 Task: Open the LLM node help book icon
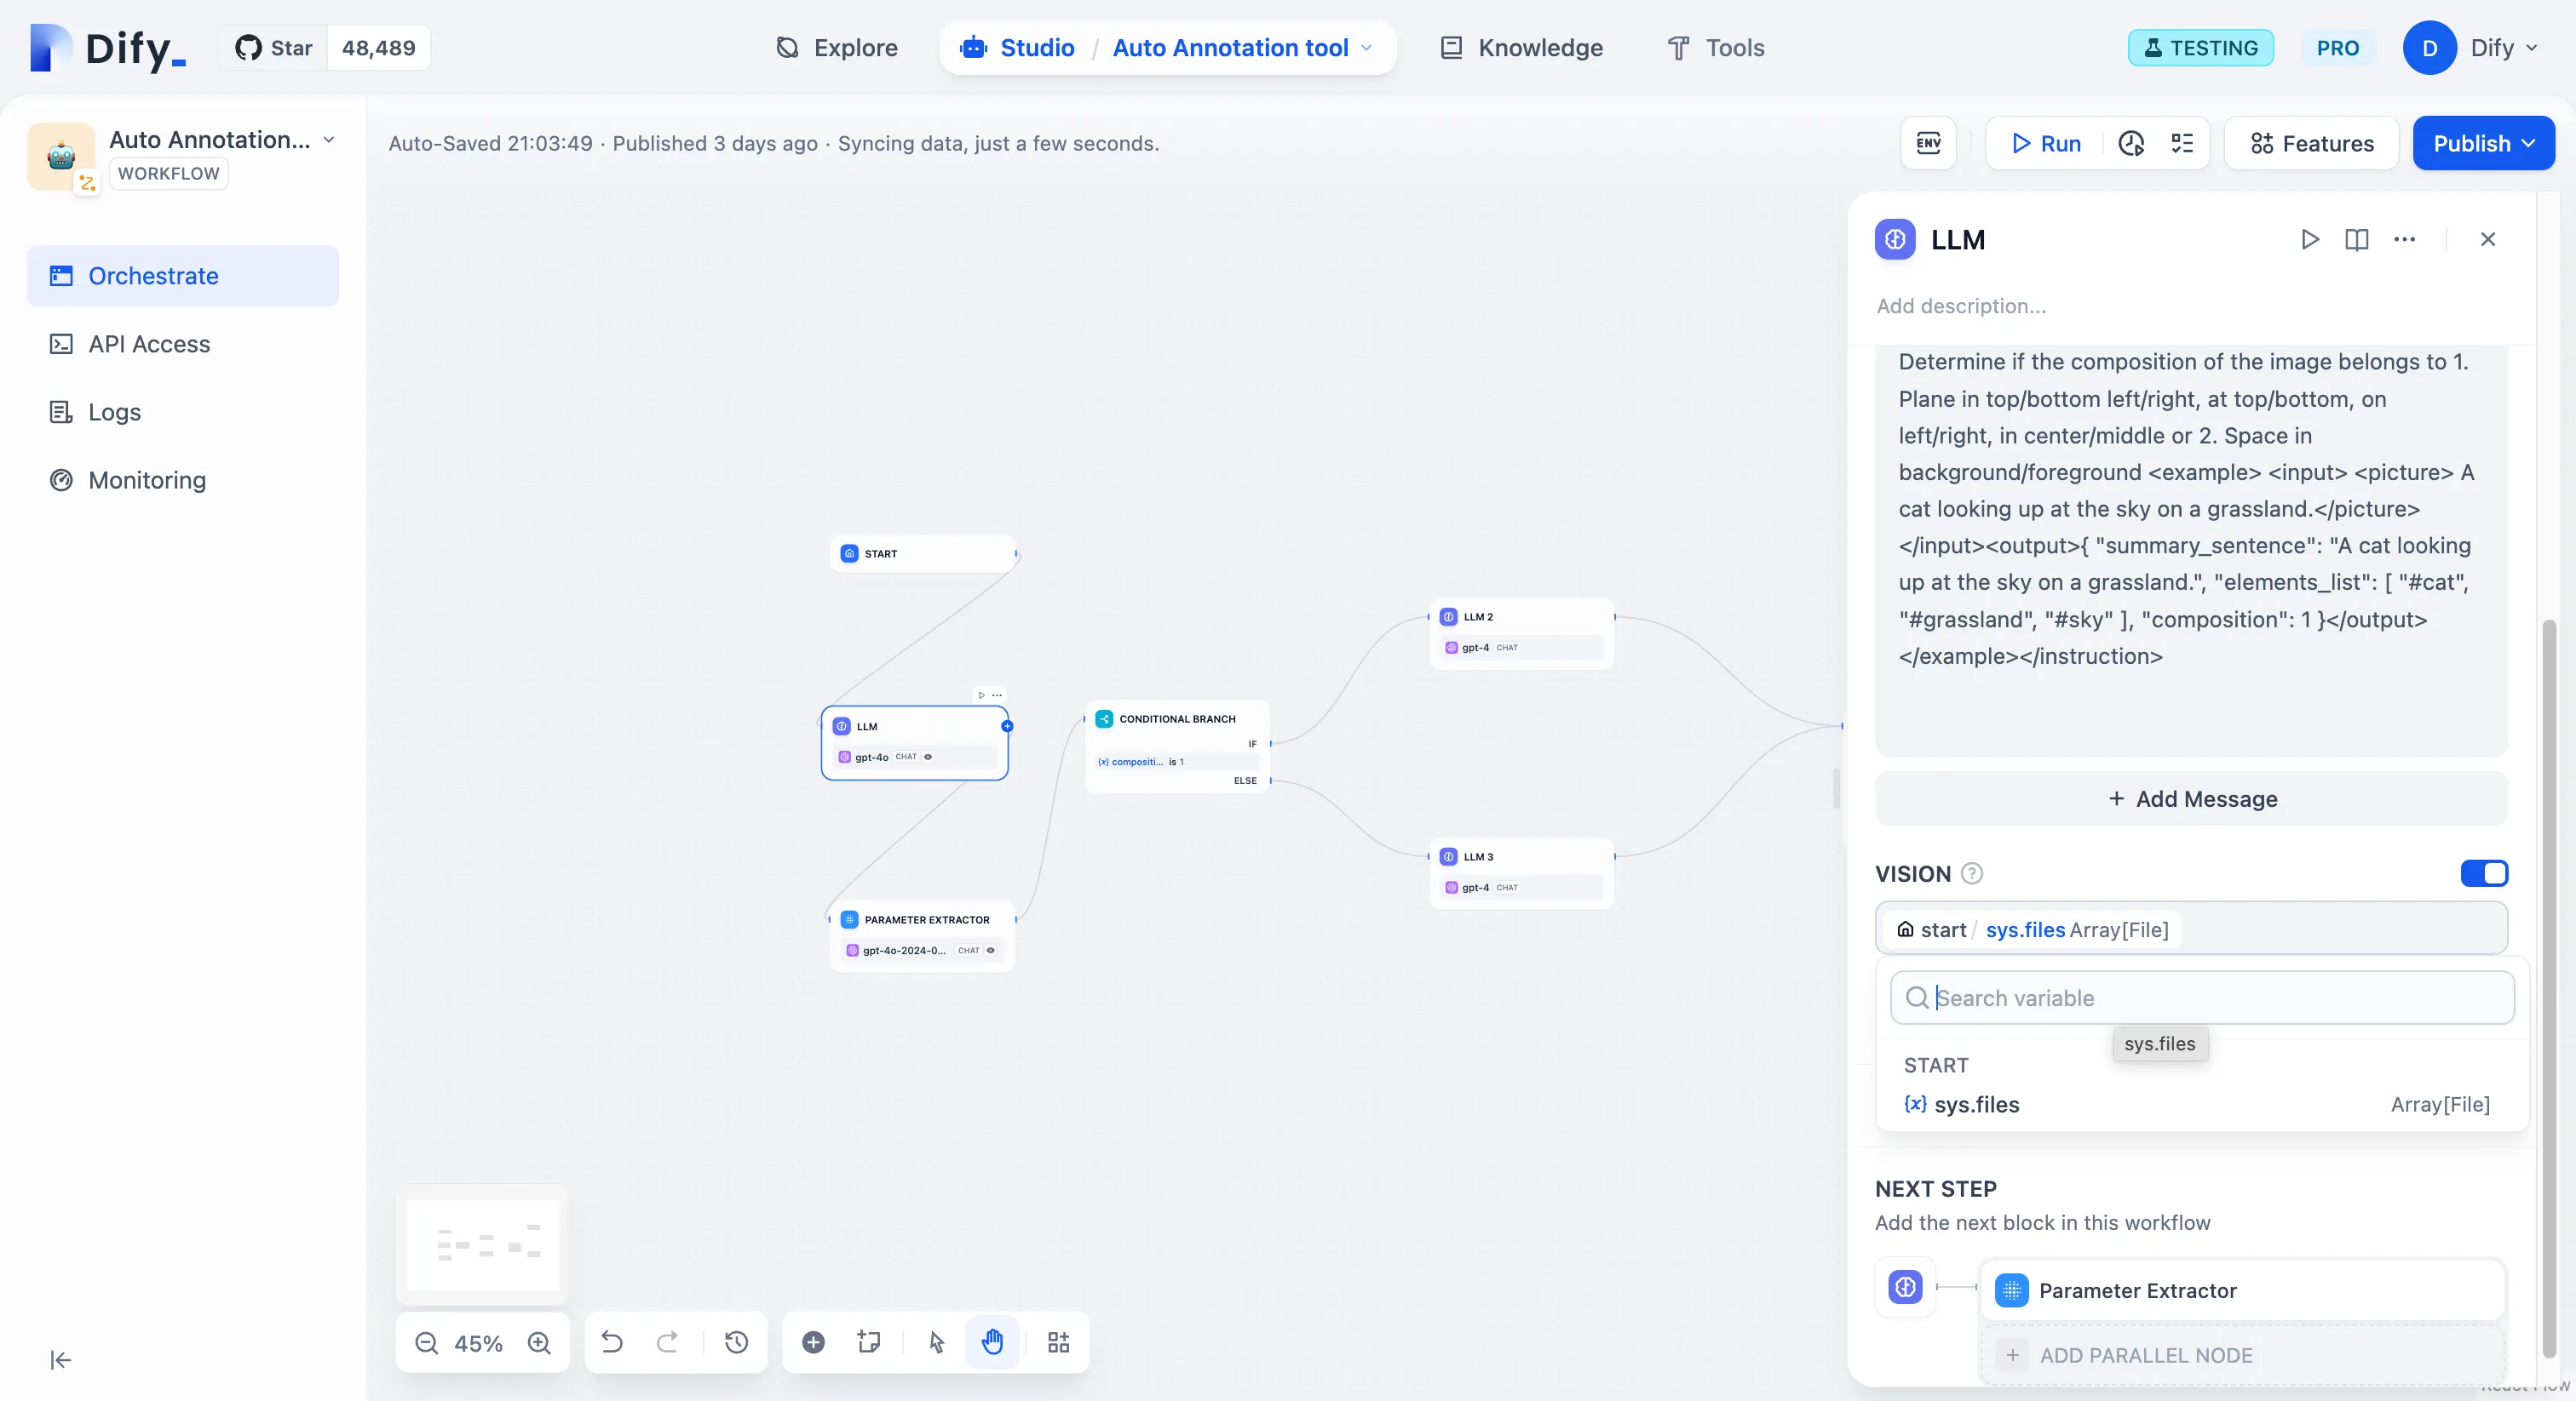click(2356, 239)
